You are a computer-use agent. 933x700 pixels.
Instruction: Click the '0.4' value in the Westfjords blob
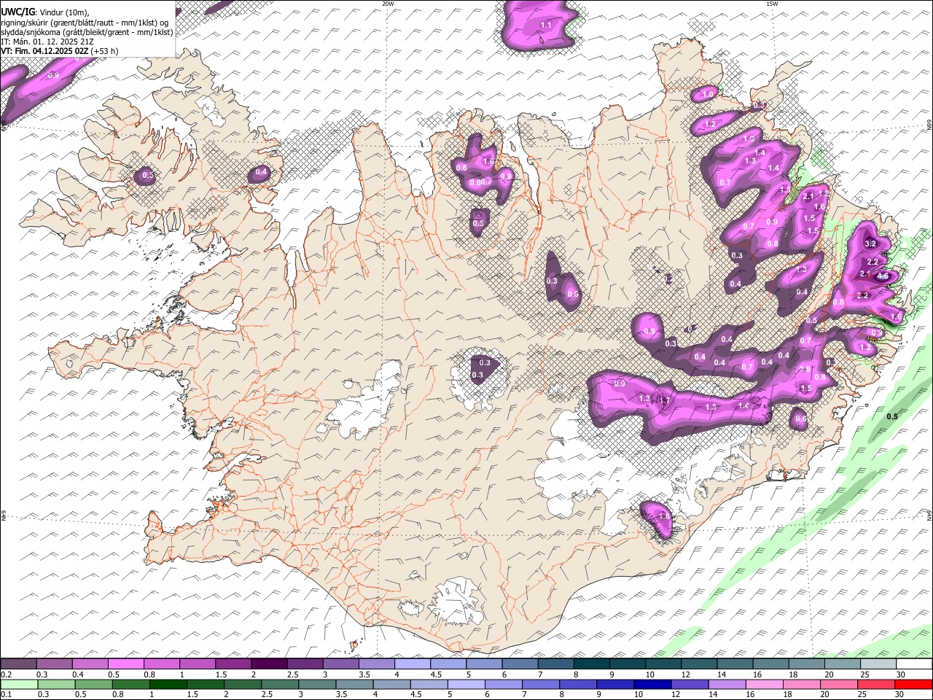click(262, 172)
